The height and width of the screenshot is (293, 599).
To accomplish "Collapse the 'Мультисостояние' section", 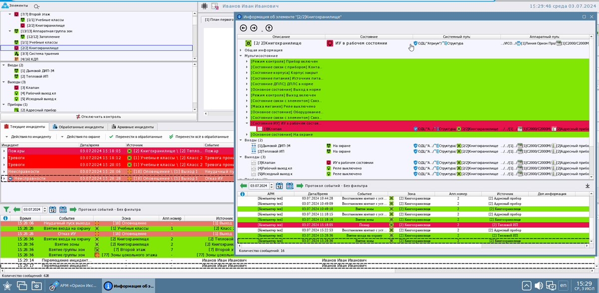I will (241, 56).
